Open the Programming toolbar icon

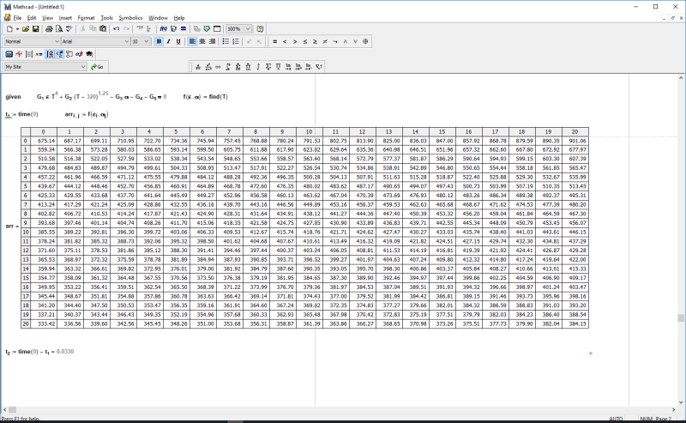[x=69, y=54]
